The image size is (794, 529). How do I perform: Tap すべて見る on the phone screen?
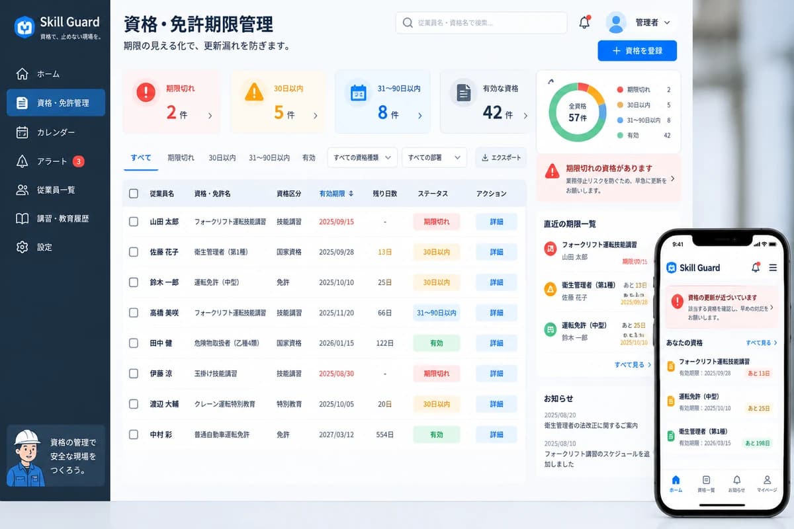762,343
